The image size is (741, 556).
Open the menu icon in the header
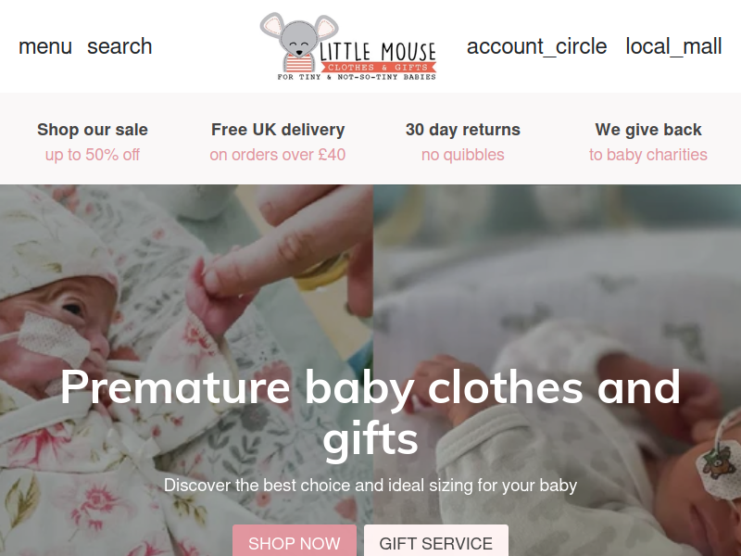(x=44, y=46)
